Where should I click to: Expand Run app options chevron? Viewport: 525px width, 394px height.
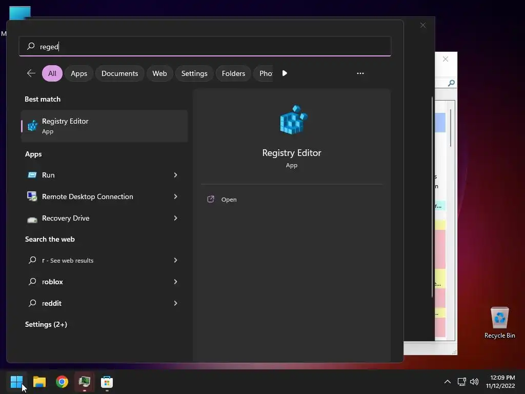coord(175,175)
